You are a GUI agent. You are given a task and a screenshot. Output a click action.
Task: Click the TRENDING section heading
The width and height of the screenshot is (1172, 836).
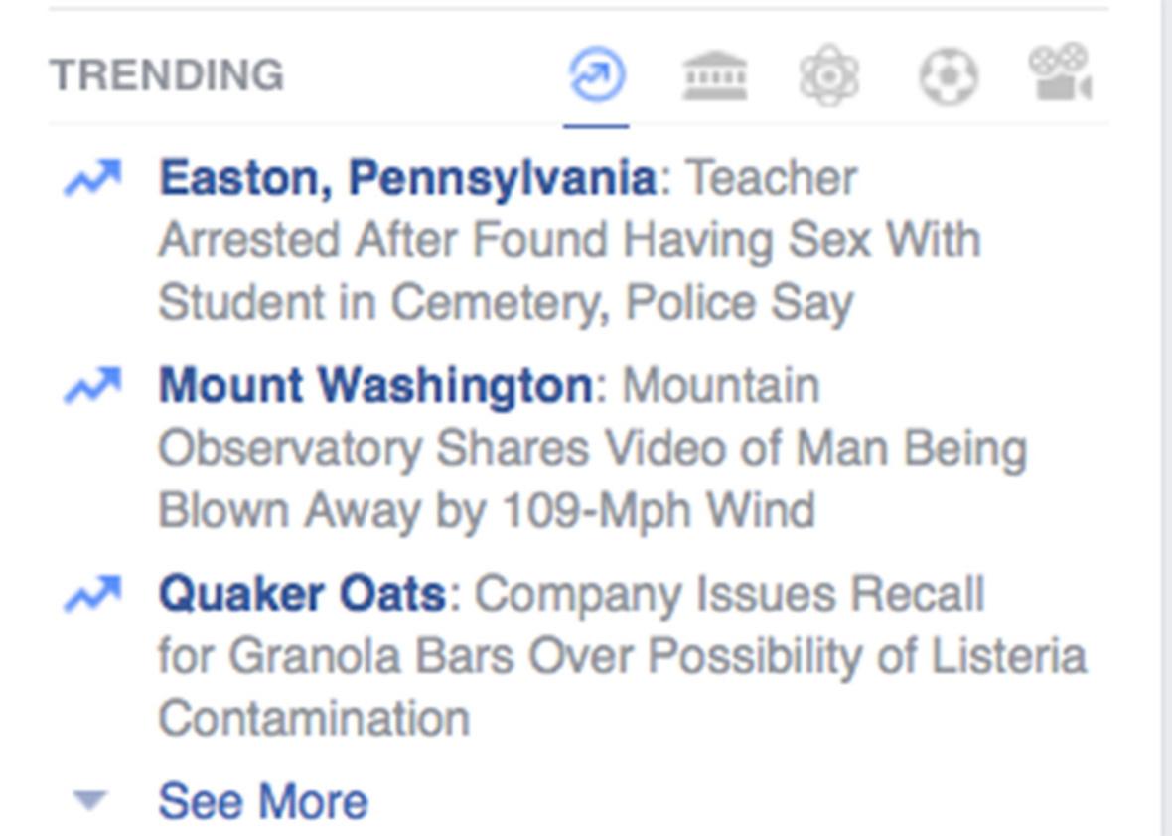coord(167,75)
